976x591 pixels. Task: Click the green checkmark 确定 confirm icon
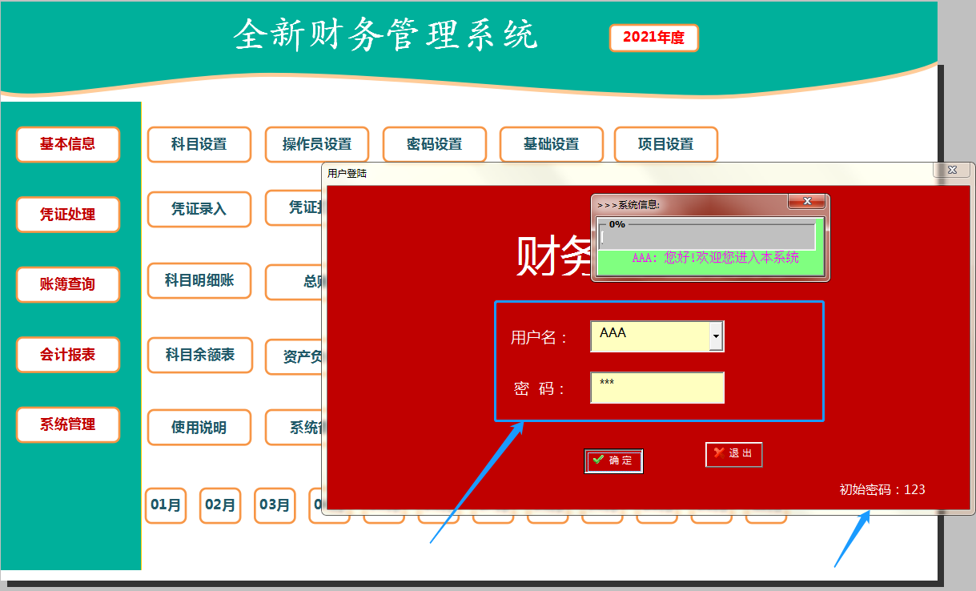pos(598,460)
